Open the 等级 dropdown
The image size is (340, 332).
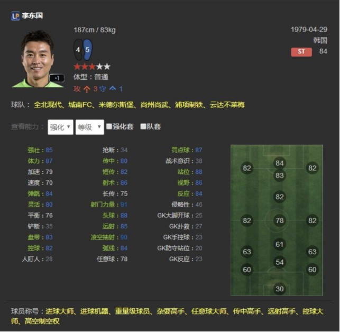pos(90,127)
